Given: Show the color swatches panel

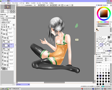Looking at the screenshot, I should [x=105, y=5].
